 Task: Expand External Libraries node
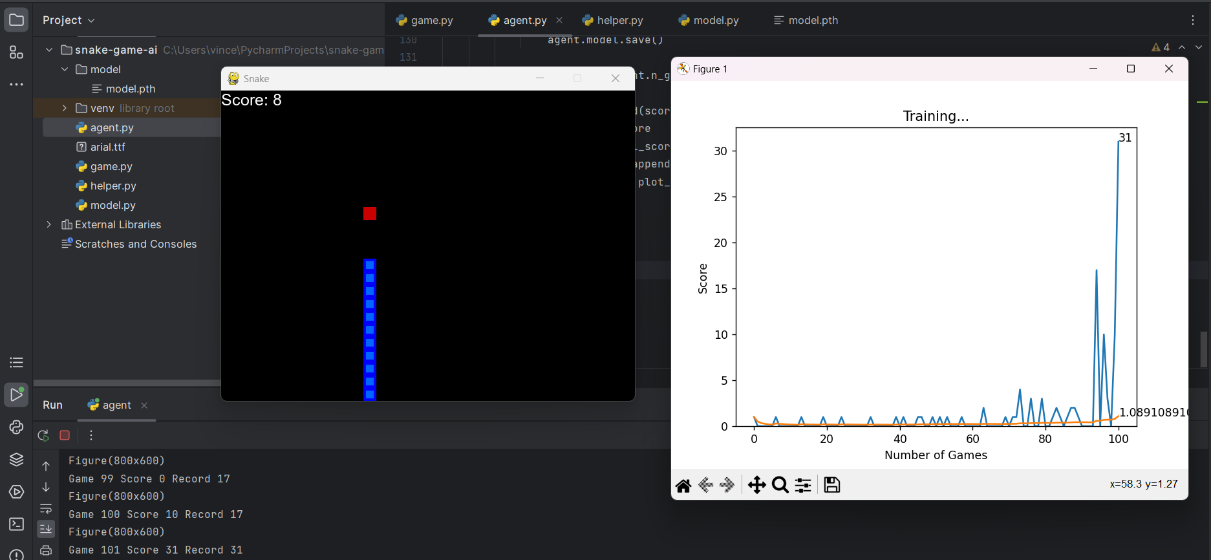(49, 224)
